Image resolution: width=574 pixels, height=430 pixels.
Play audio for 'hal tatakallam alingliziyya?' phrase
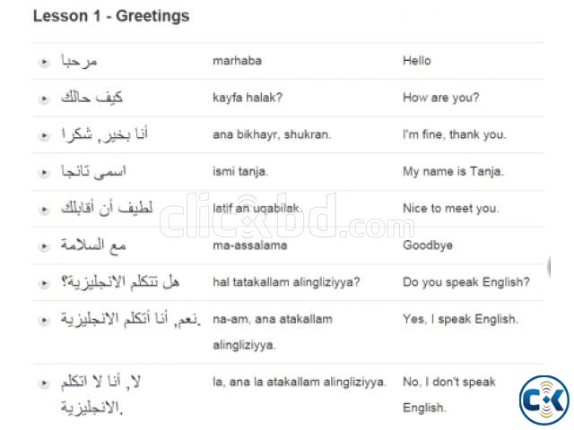coord(45,282)
